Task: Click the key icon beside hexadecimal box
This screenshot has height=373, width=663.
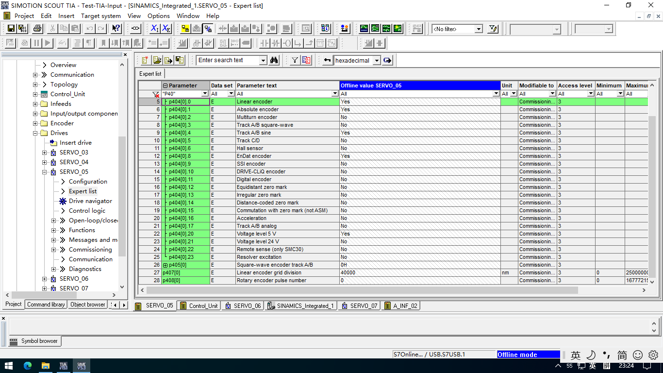Action: tap(328, 60)
